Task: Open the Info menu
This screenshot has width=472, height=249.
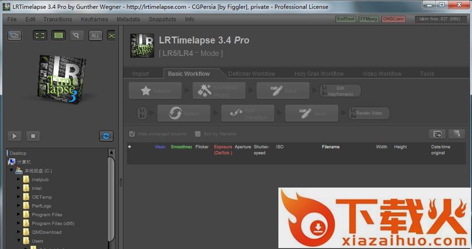Action: (x=189, y=19)
